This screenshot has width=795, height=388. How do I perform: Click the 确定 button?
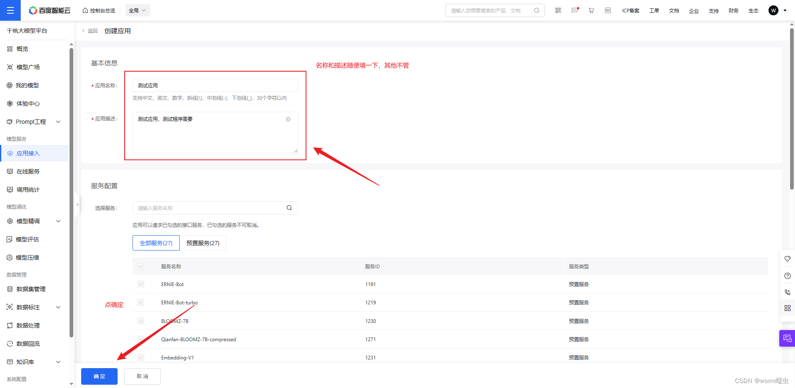pyautogui.click(x=99, y=376)
